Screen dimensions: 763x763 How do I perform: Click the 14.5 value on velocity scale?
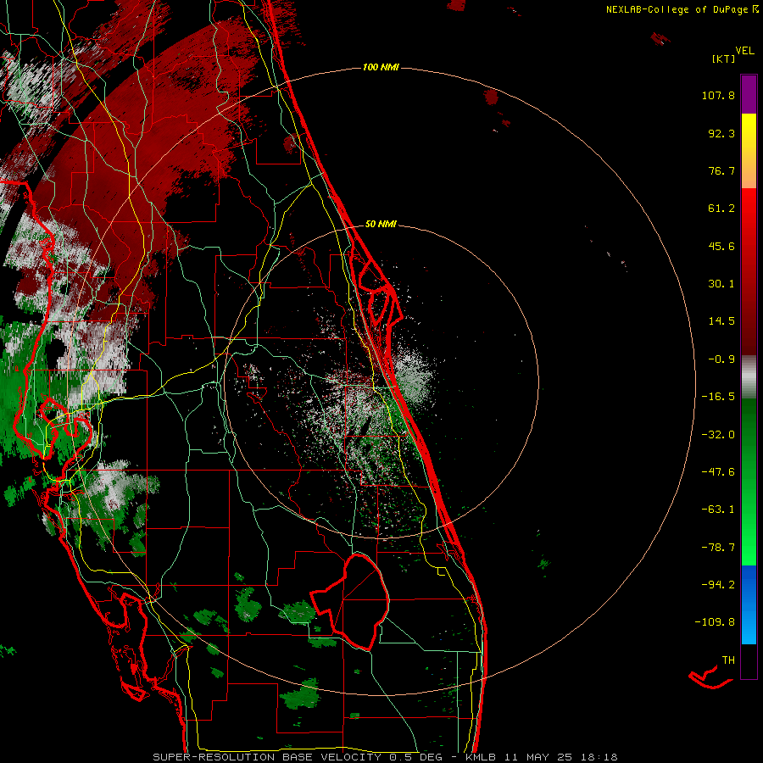tap(721, 321)
